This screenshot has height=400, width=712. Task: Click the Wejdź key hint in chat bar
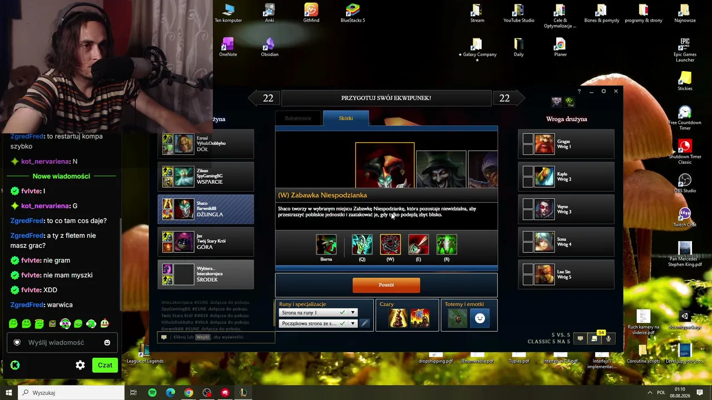pyautogui.click(x=202, y=337)
